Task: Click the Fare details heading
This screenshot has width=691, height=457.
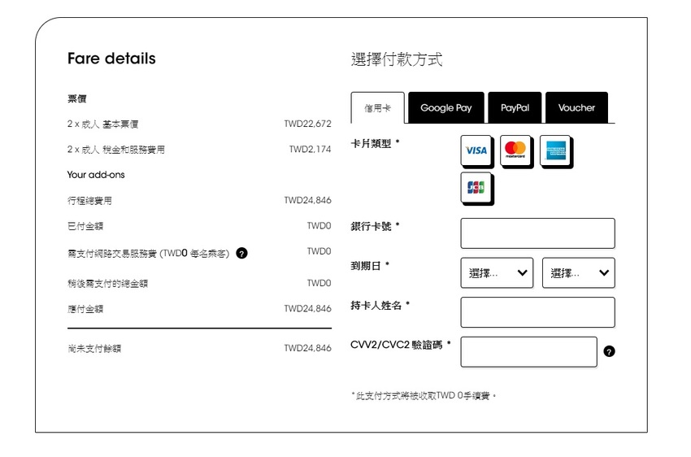Action: pyautogui.click(x=111, y=59)
